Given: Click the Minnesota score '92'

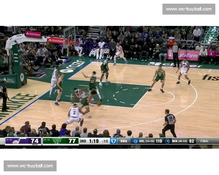Looking at the screenshot, I should pyautogui.click(x=192, y=141).
